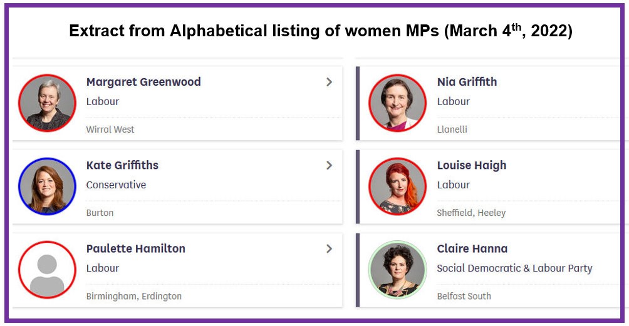This screenshot has height=326, width=629.
Task: Click Kate Griffiths' portrait photo
Action: coord(48,186)
